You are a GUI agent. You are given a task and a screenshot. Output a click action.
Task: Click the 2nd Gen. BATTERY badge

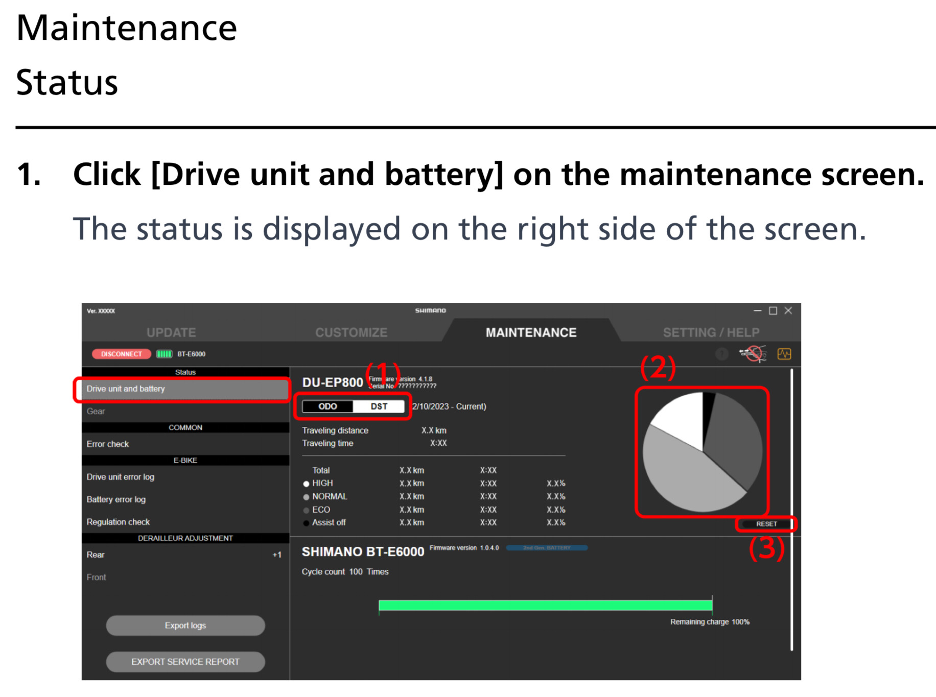[547, 548]
